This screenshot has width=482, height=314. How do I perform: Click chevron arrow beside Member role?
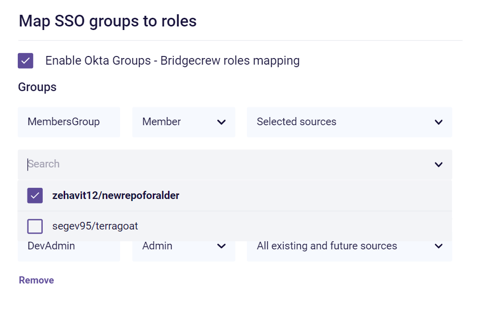[x=221, y=122]
